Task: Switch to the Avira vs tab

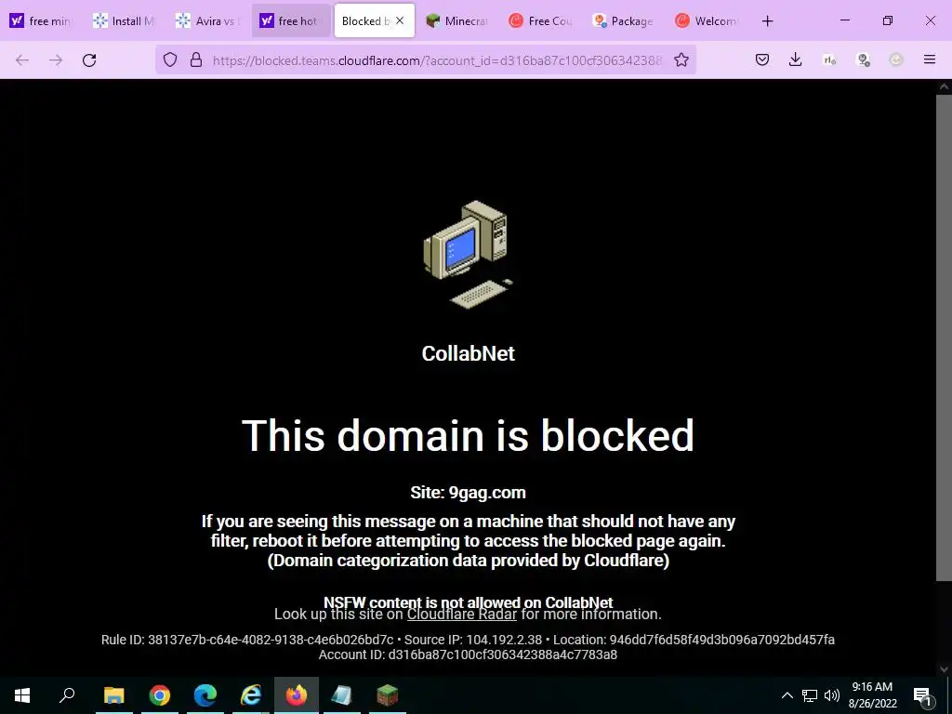Action: tap(207, 21)
